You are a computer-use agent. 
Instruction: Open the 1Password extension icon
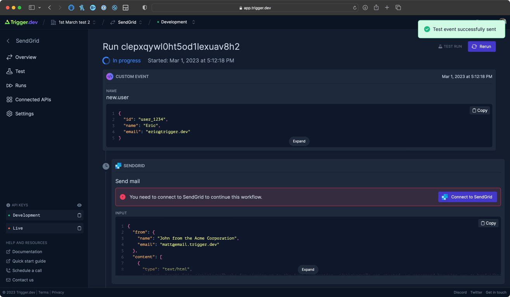104,8
